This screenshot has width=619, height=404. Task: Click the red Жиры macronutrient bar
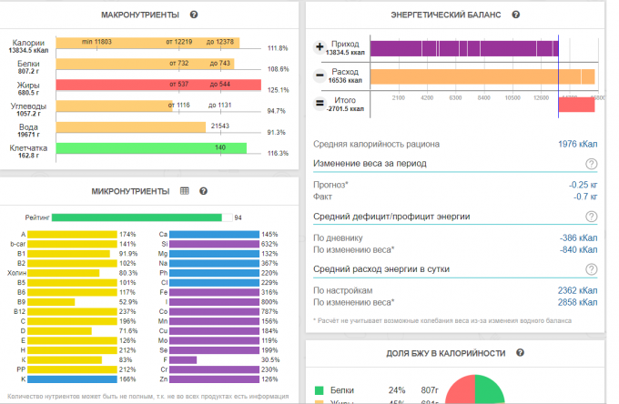click(159, 85)
